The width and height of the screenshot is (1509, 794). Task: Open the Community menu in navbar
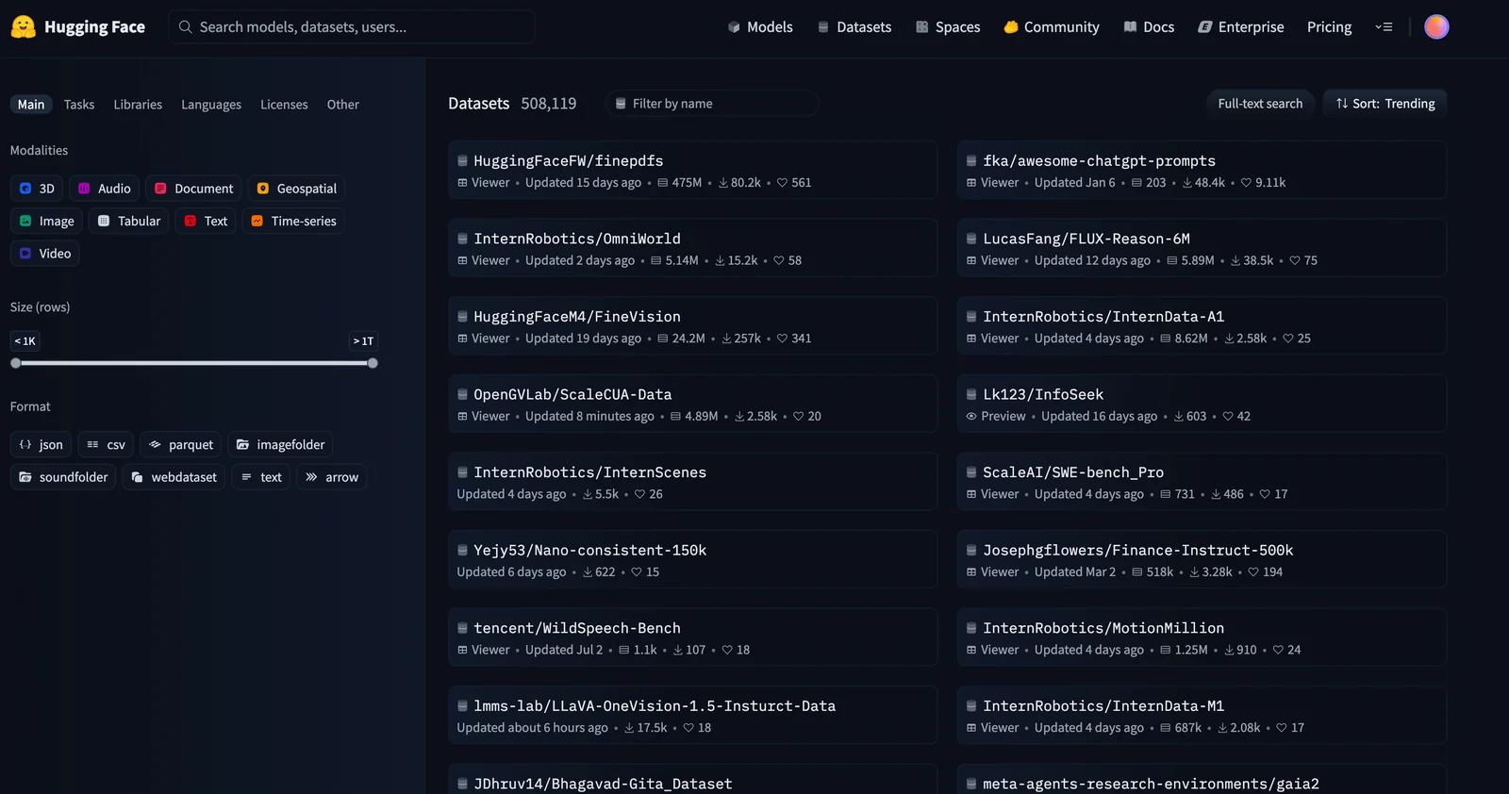[x=1051, y=27]
